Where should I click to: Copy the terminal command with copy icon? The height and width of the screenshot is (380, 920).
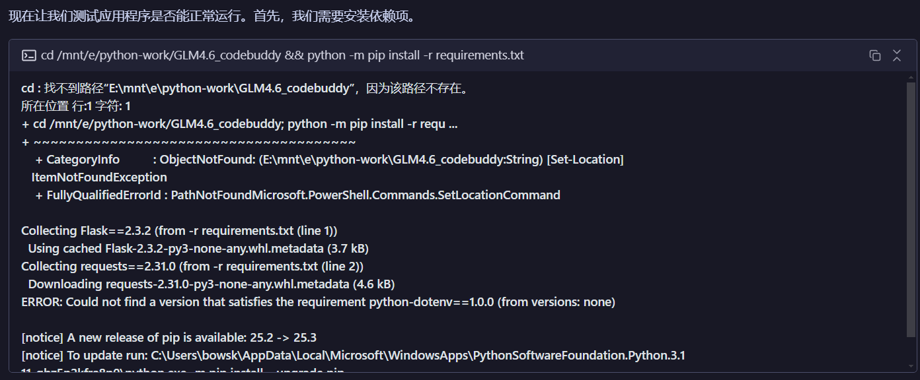click(x=875, y=55)
